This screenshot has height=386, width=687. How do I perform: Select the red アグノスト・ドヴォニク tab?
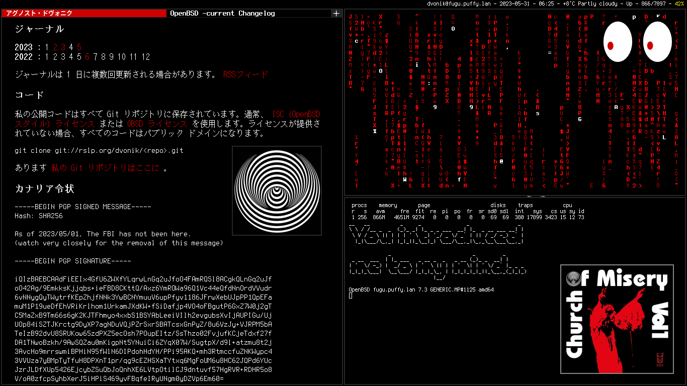pos(83,14)
